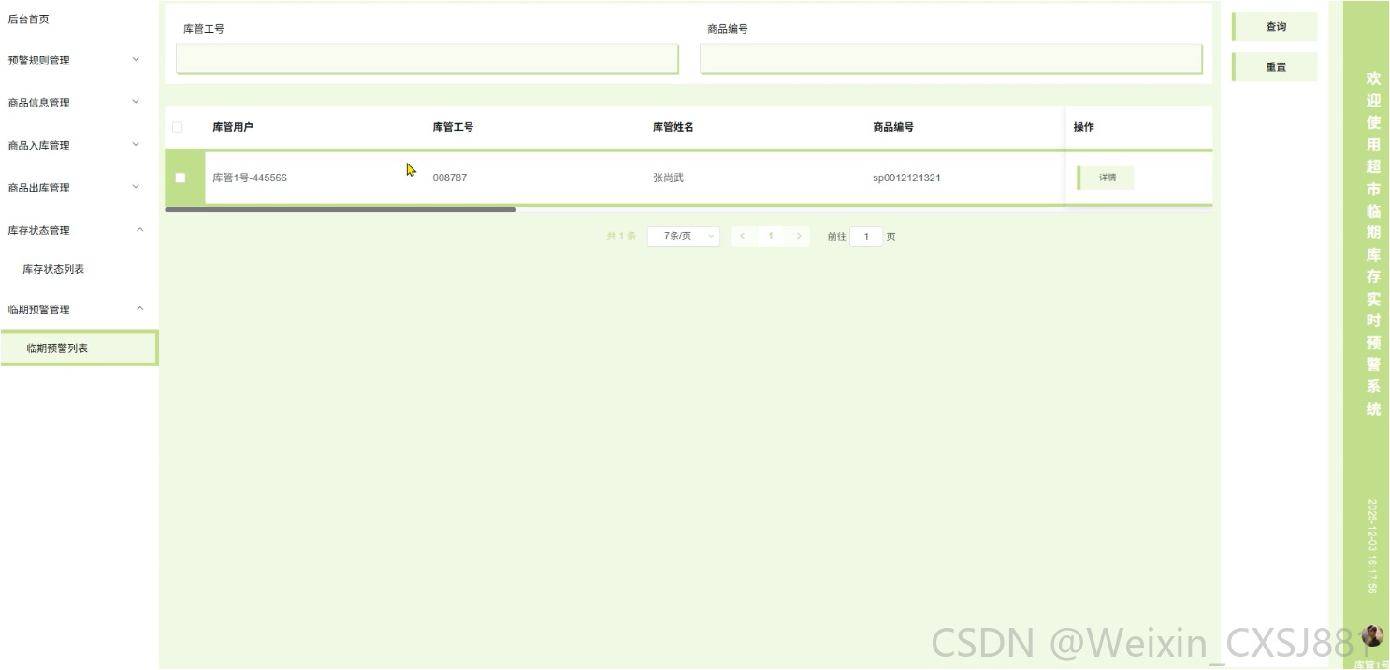Screen dimensions: 1390x670
Task: Click the product code sp0012121321
Action: coord(906,178)
